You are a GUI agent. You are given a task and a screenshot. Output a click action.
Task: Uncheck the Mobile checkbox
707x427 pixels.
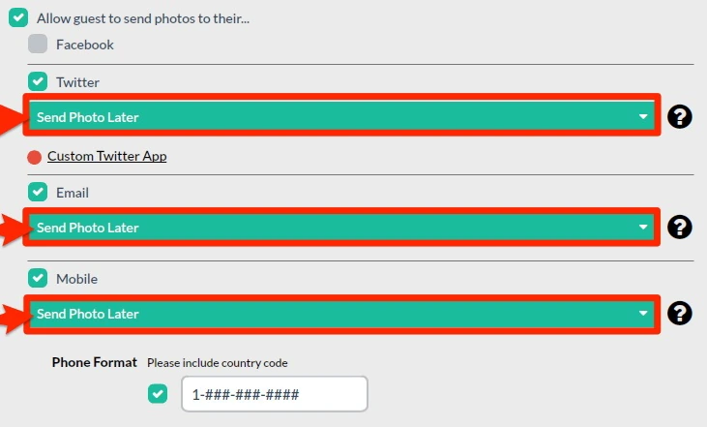[38, 278]
